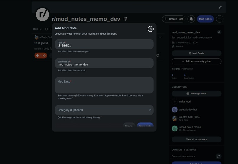
Task: Open Mod Tools
Action: 205,19
